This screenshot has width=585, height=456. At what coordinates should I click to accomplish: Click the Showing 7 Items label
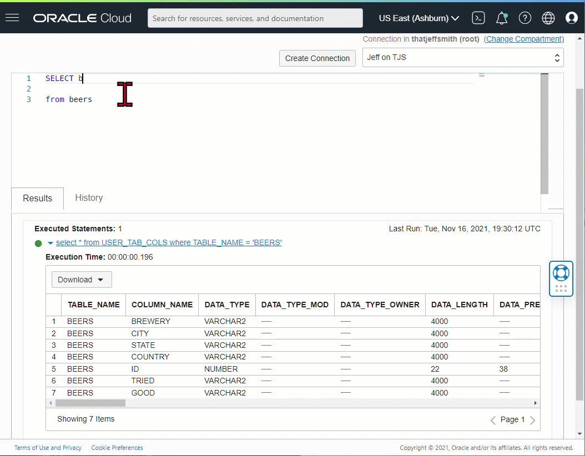coord(86,419)
